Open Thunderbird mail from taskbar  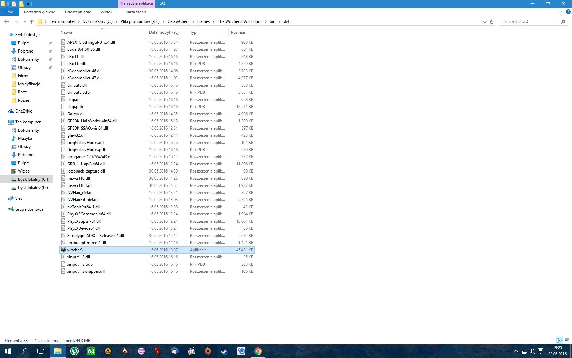[x=175, y=351]
